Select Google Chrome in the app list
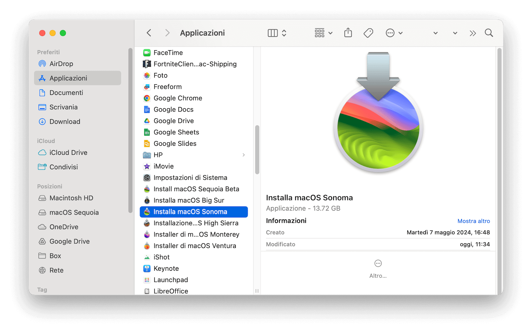532x333 pixels. (x=194, y=98)
